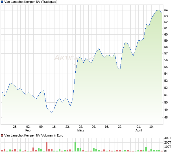Select the 49 price axis label
The width and height of the screenshot is (175, 154).
[x=166, y=110]
